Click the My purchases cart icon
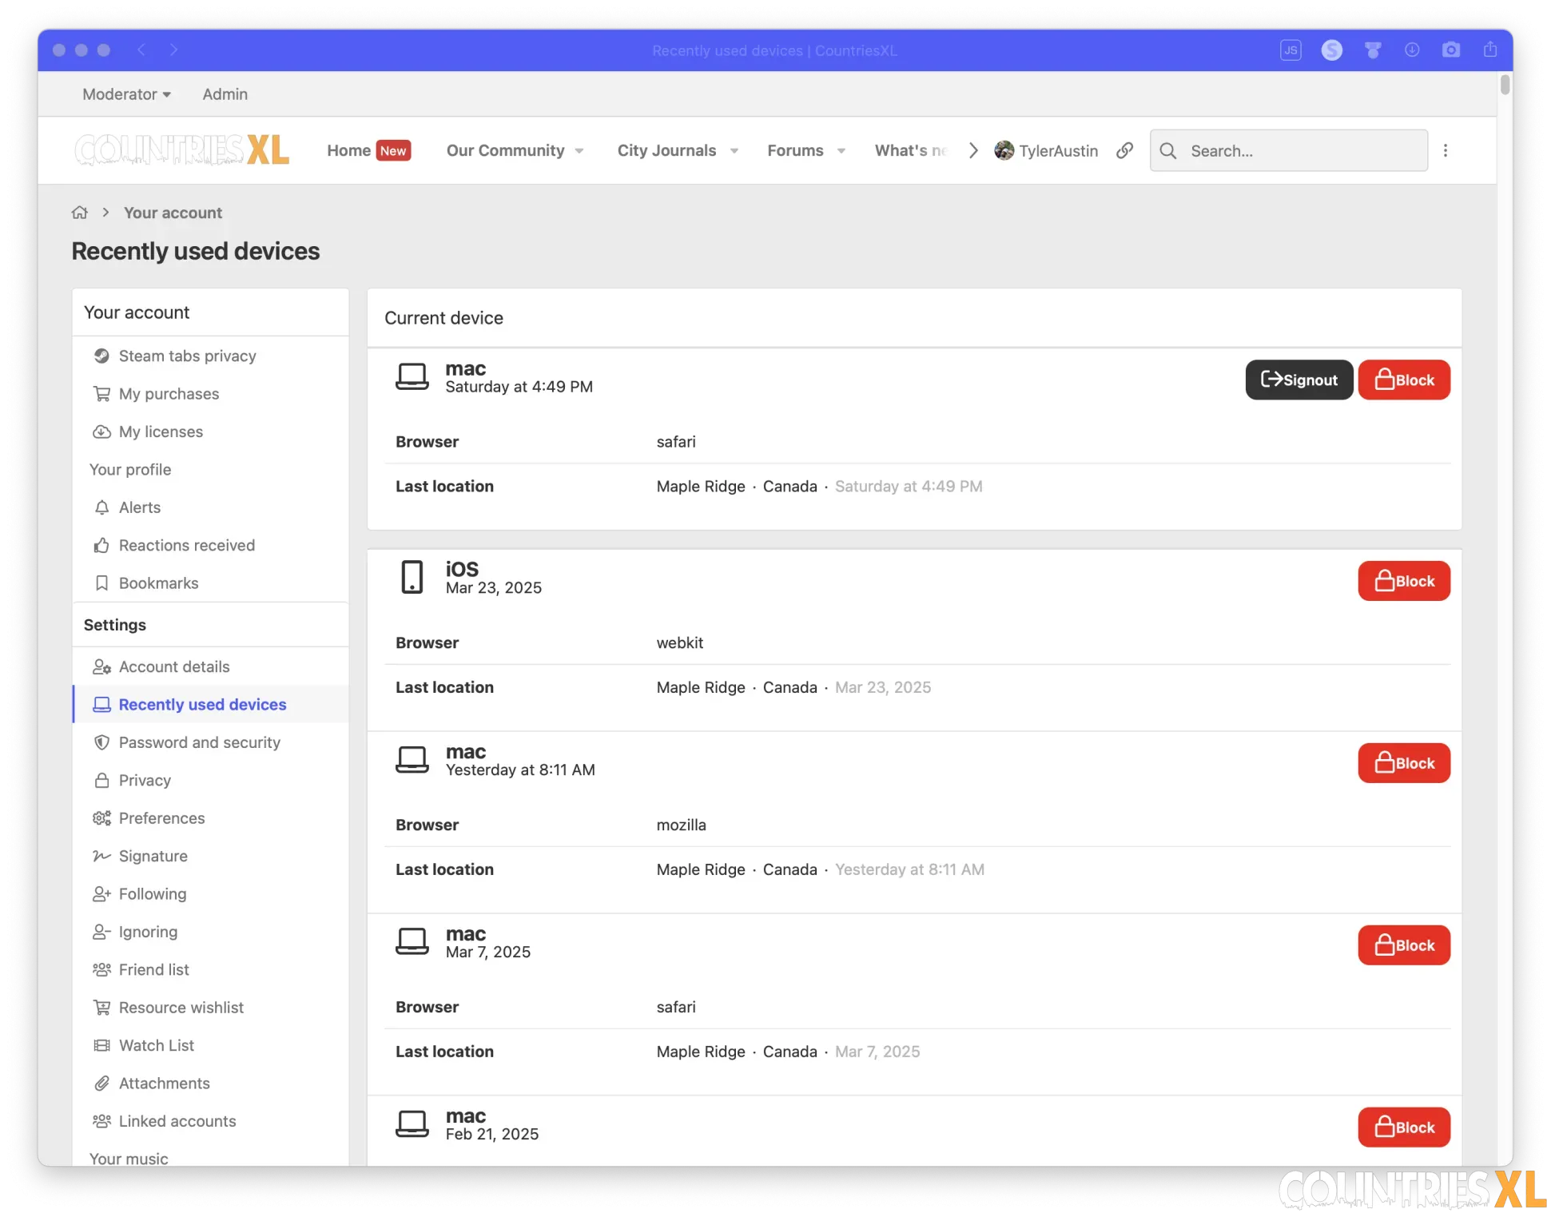Viewport: 1551px width, 1213px height. 101,393
